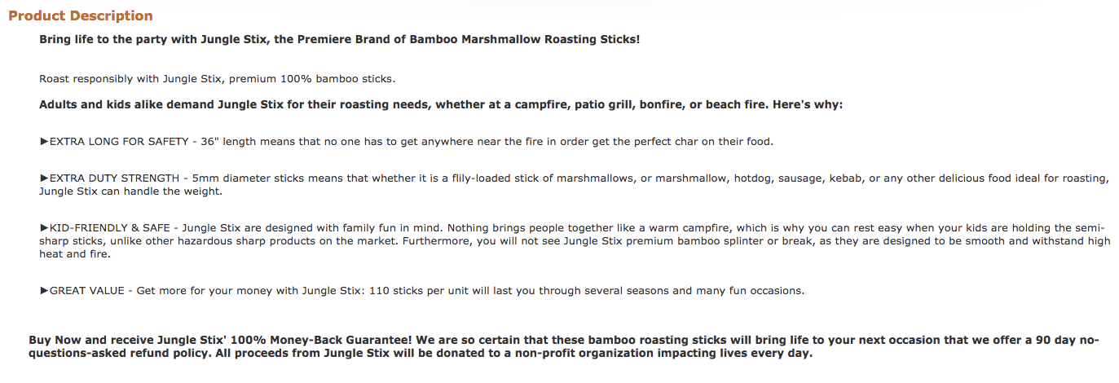1119x383 pixels.
Task: Click the Product Description heading
Action: (80, 15)
